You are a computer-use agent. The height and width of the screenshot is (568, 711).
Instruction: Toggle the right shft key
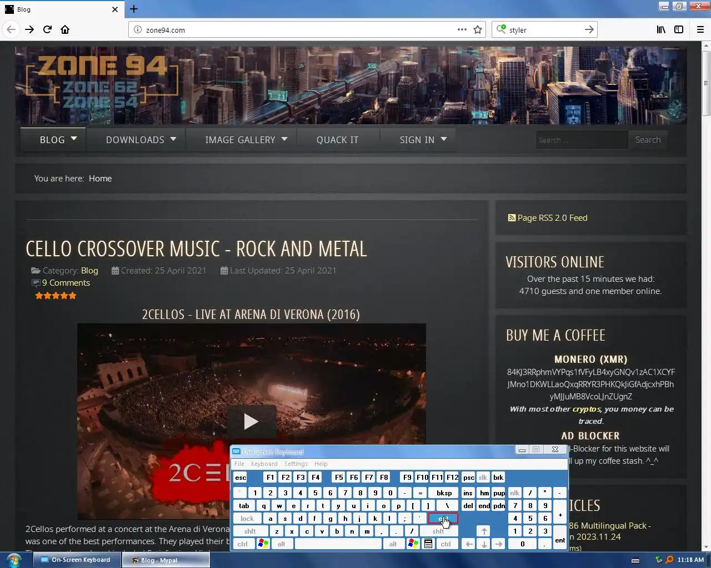tap(438, 531)
